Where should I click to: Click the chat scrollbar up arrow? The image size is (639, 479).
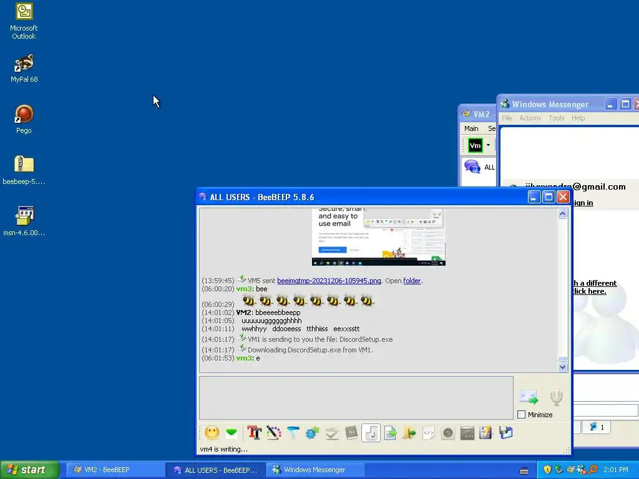tap(562, 214)
